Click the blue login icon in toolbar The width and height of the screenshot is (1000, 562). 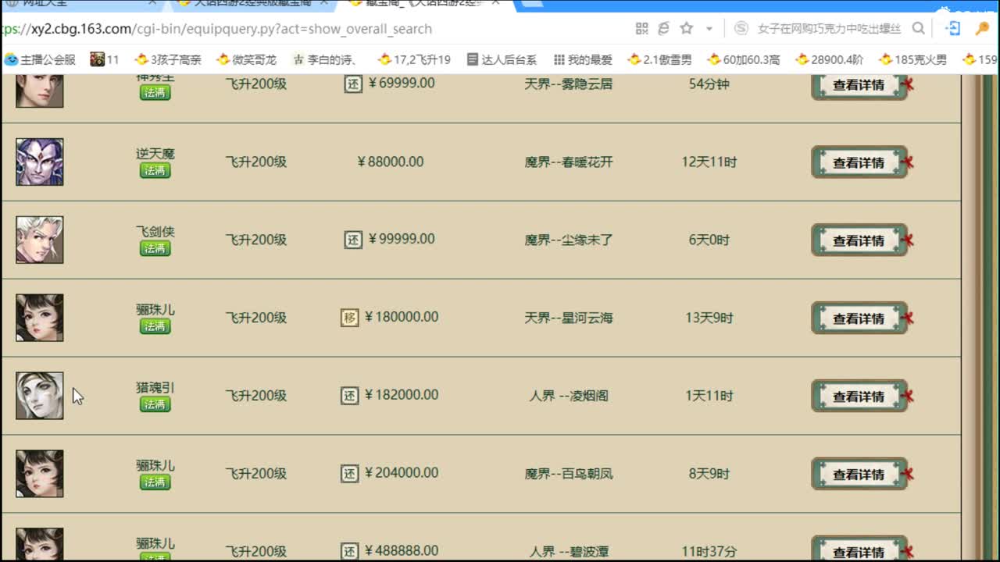point(953,29)
